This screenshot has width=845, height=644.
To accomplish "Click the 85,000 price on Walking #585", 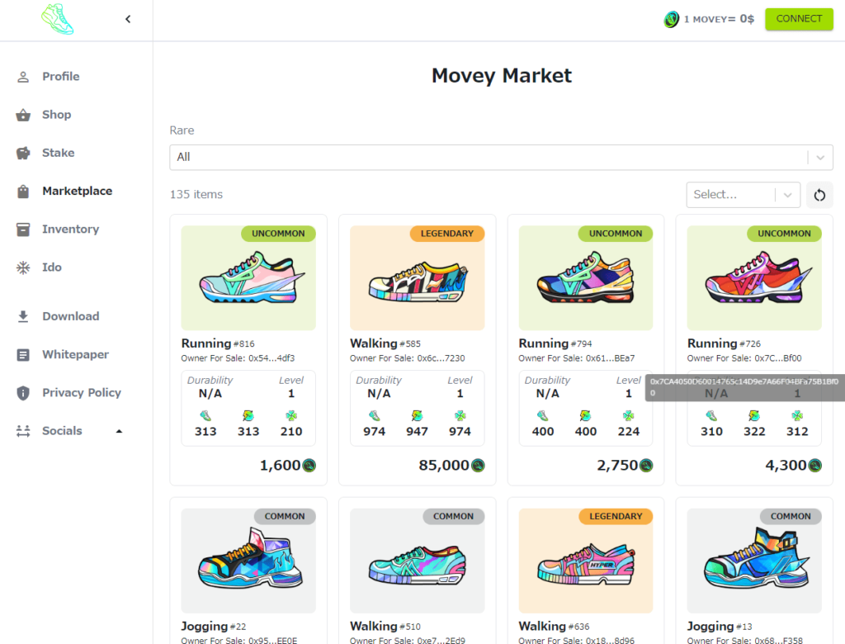I will (444, 466).
